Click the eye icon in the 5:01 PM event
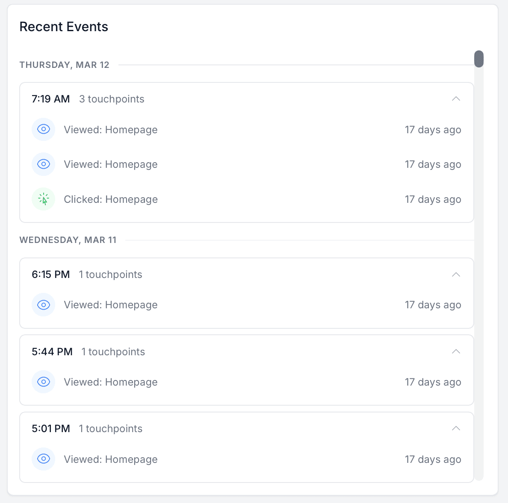 [x=43, y=459]
